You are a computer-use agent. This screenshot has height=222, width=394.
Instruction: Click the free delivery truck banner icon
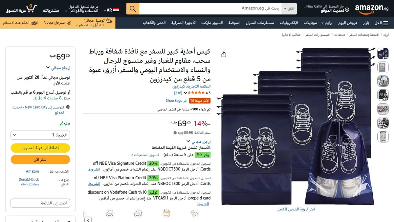click(109, 21)
